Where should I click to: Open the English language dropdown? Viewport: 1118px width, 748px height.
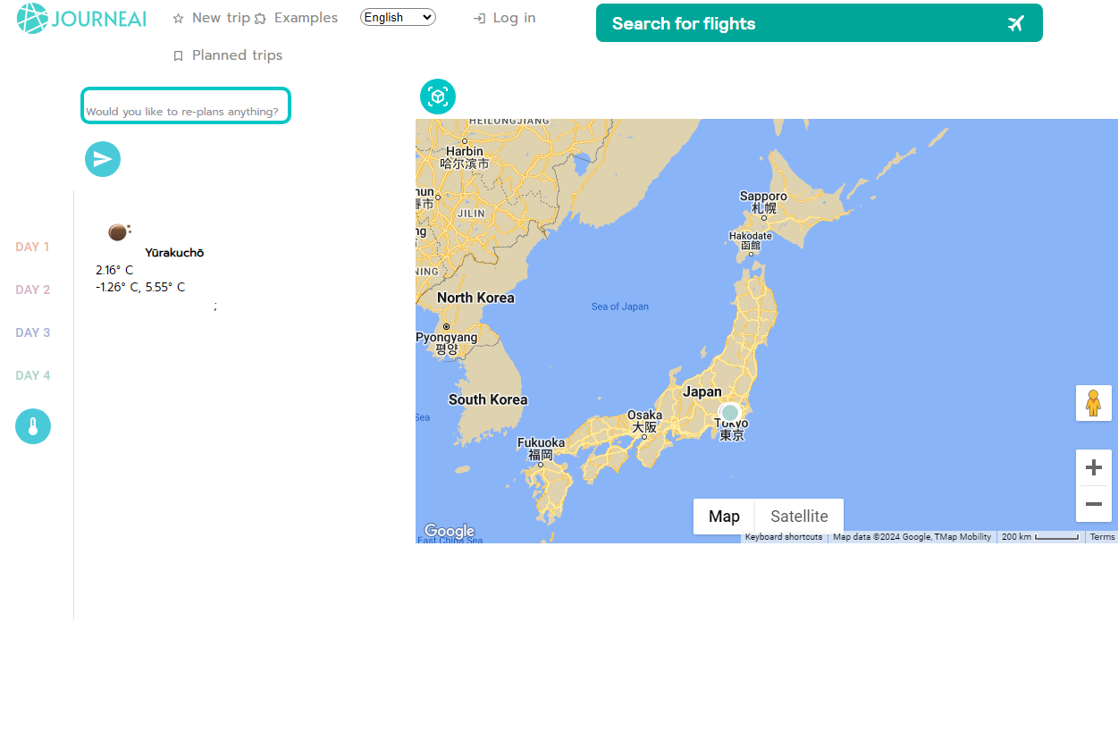[398, 17]
